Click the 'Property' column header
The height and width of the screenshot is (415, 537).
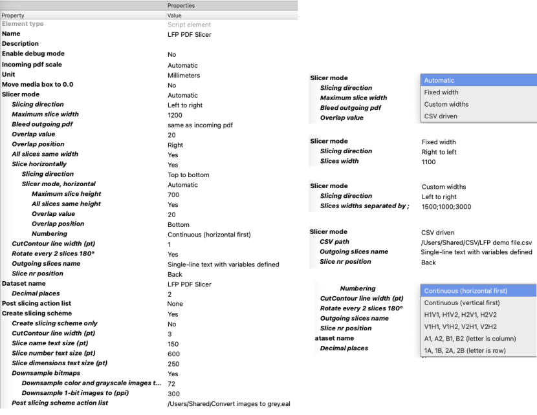click(x=13, y=15)
